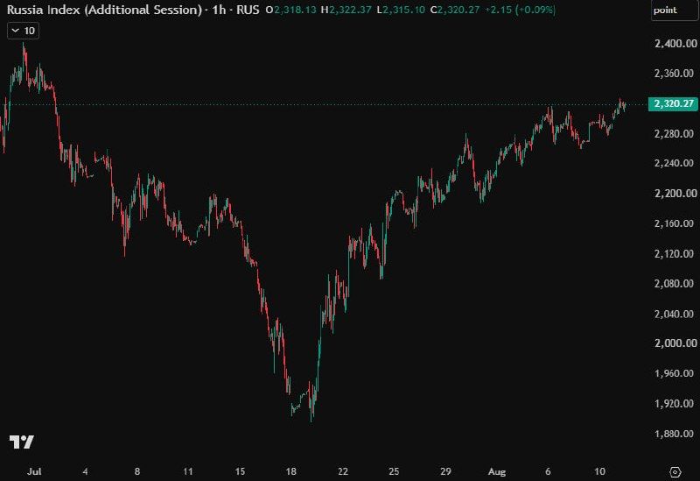Click the 2,000.00 price axis label
This screenshot has height=481, width=700.
[x=675, y=343]
